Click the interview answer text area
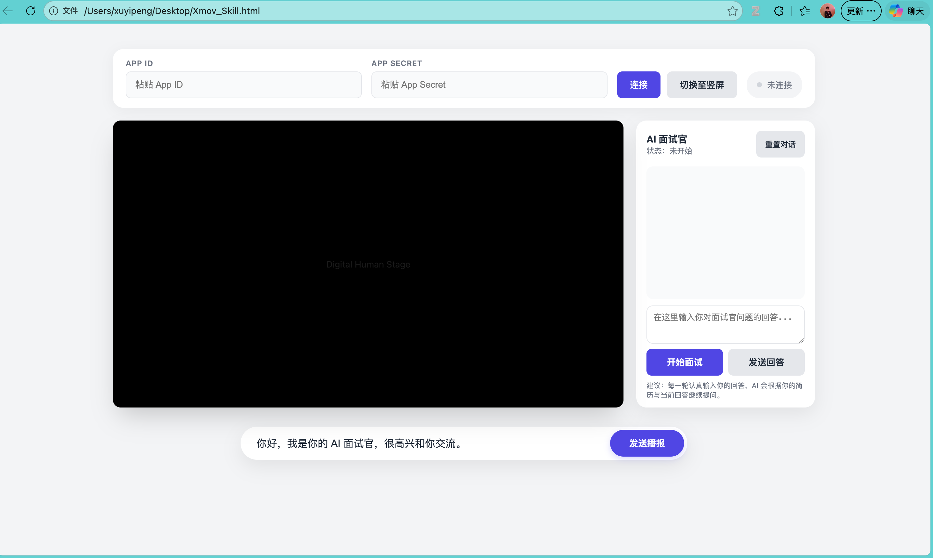This screenshot has height=558, width=933. tap(725, 324)
